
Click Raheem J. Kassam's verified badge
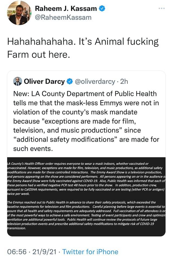[x=102, y=8]
